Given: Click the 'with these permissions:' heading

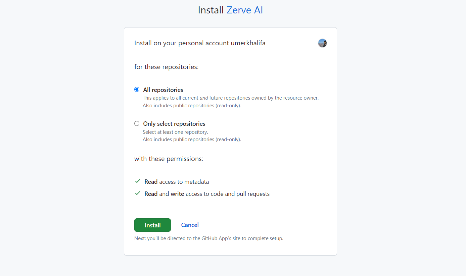Looking at the screenshot, I should pyautogui.click(x=169, y=159).
